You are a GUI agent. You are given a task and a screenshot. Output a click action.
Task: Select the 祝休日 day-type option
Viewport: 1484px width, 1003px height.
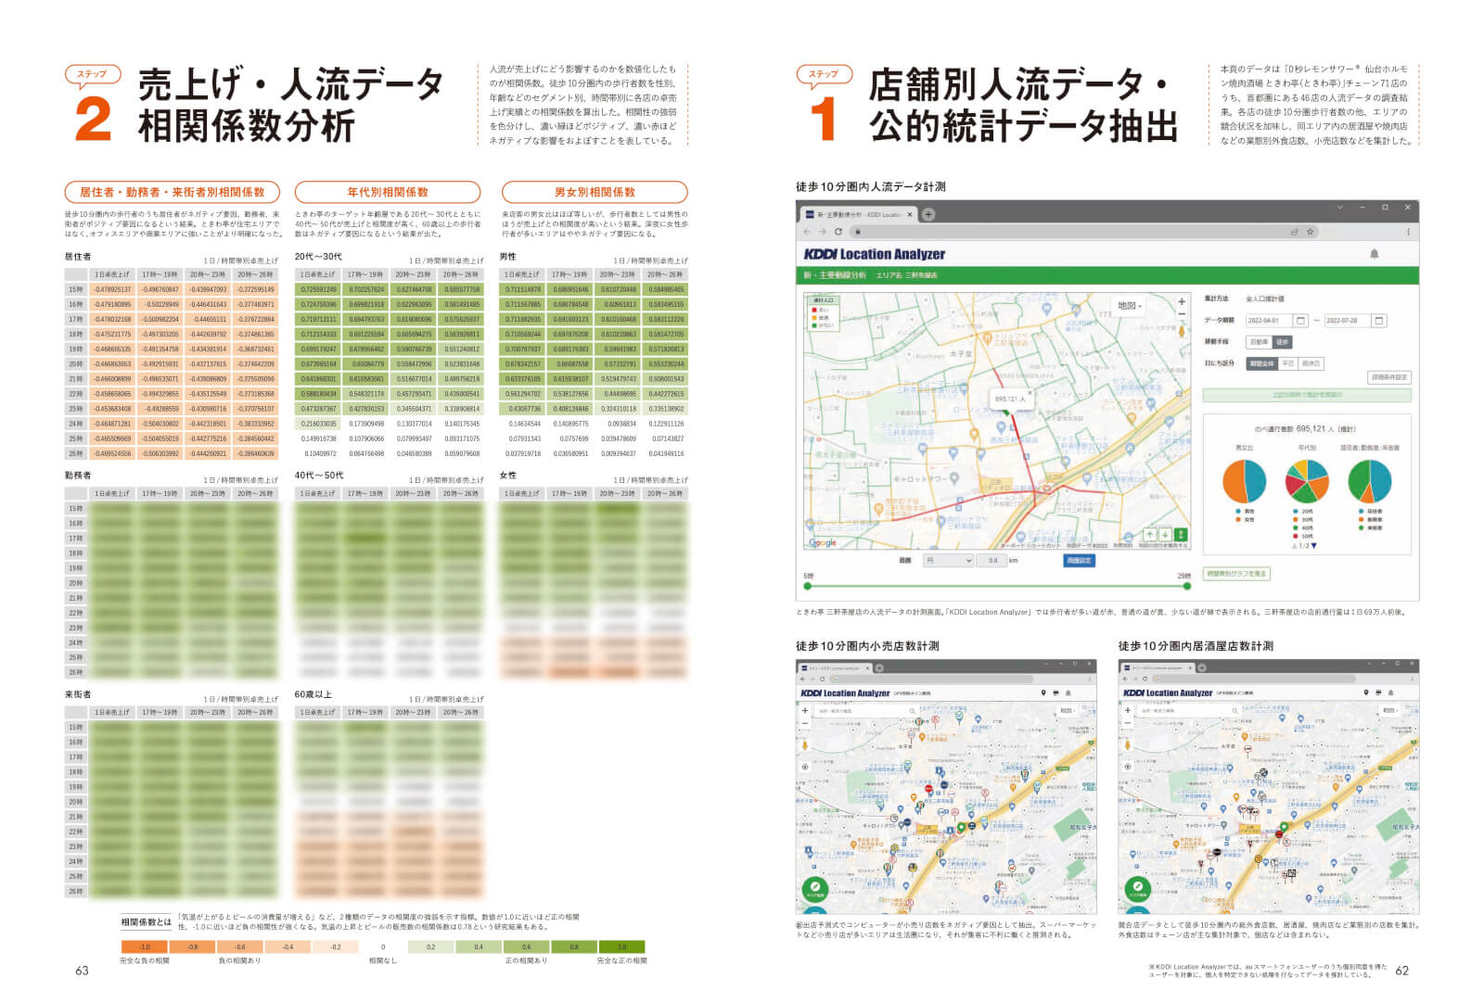click(x=1311, y=363)
